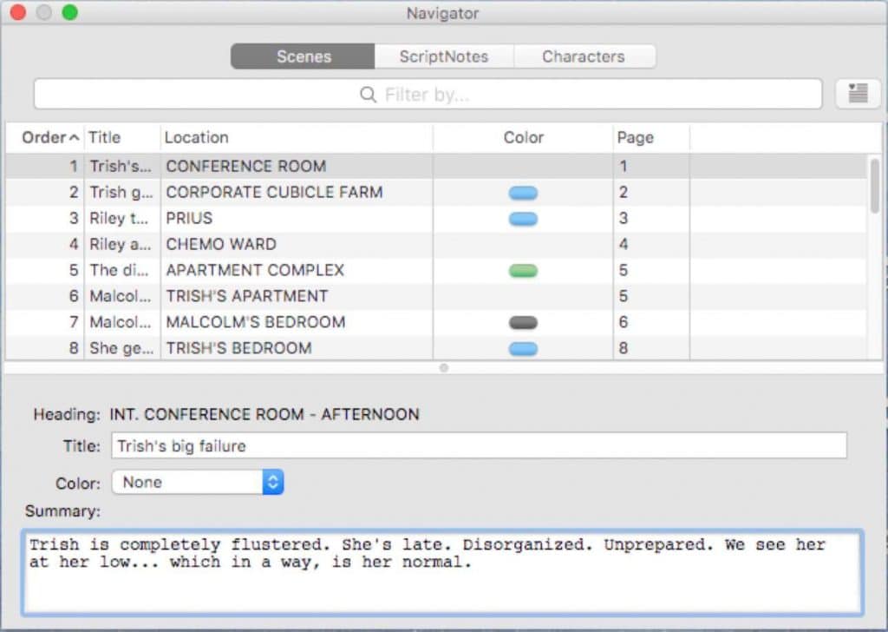Open the Color dropdown showing None
Viewport: 888px width, 632px height.
tap(198, 483)
